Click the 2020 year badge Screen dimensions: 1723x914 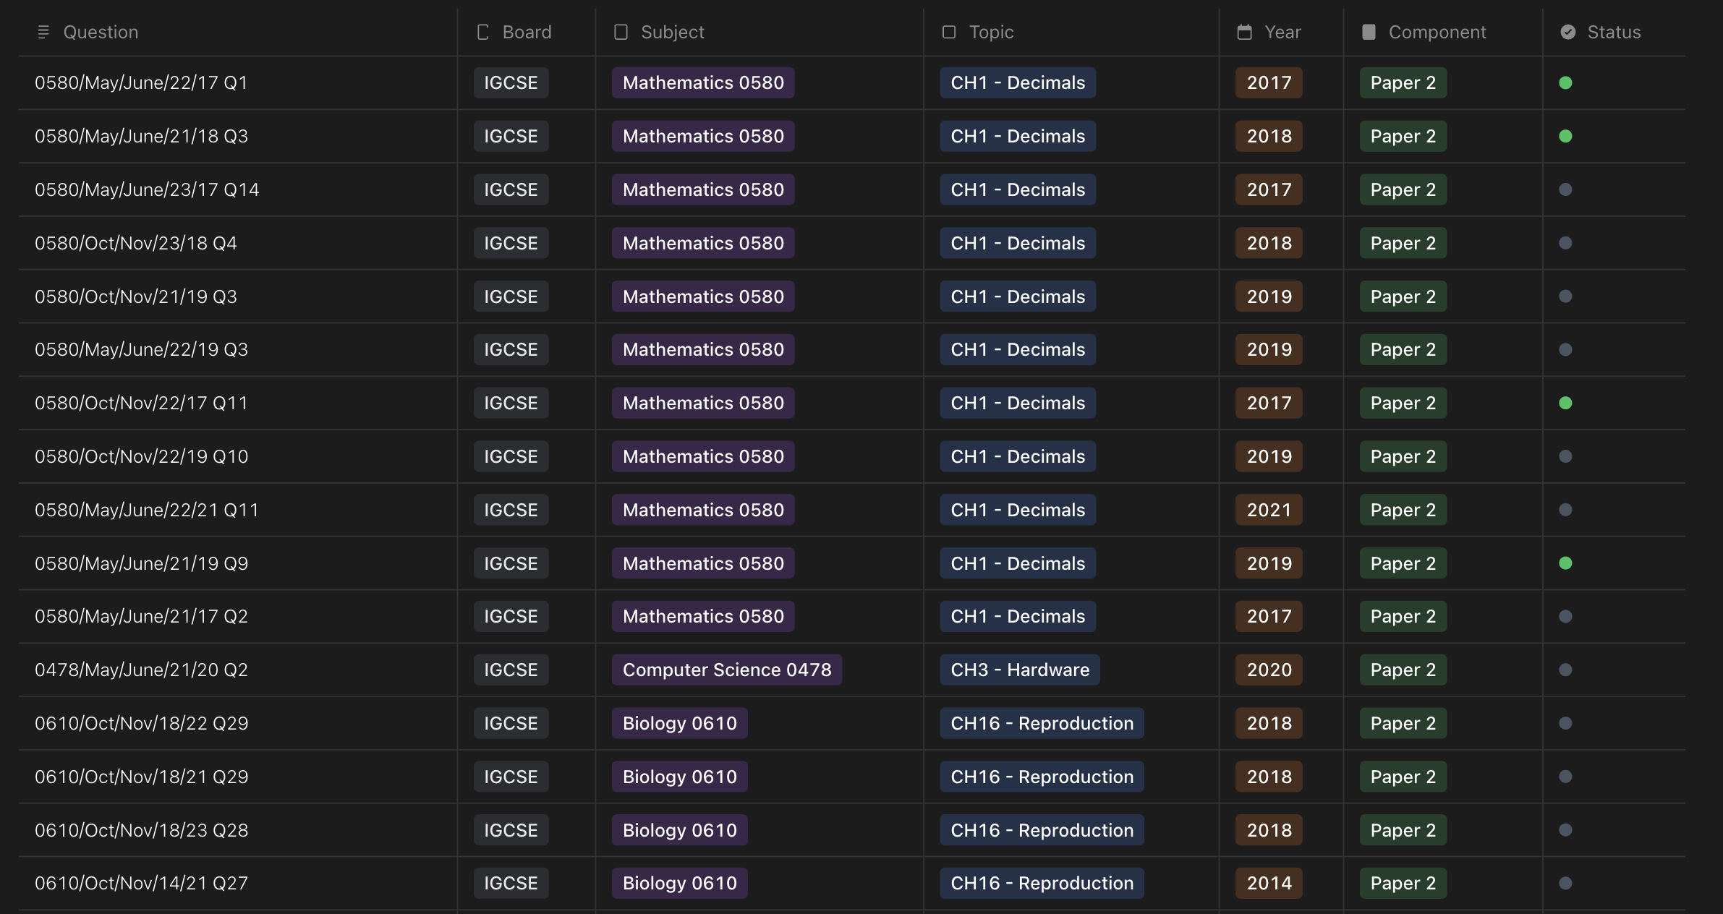[1268, 670]
